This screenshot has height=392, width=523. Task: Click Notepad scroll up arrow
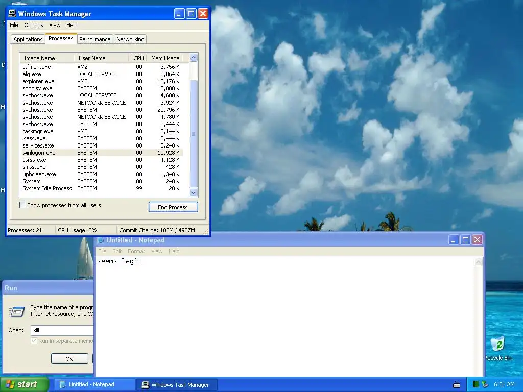click(x=478, y=263)
